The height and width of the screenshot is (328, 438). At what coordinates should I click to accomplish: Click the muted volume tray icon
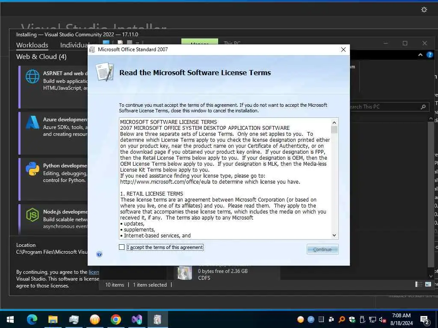(x=382, y=319)
